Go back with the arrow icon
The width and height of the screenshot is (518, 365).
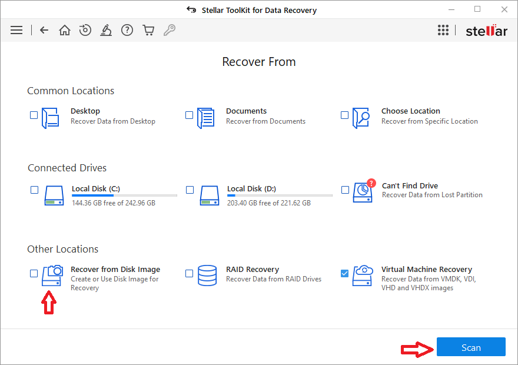(x=44, y=30)
